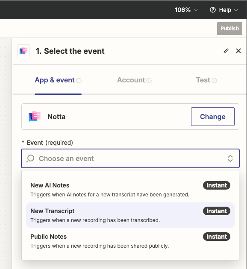The width and height of the screenshot is (247, 269).
Task: Click the Instant badge for New Transcript
Action: [217, 211]
